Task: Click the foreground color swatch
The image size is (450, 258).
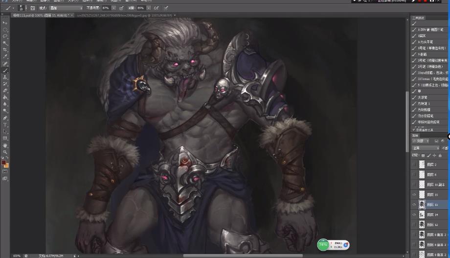Action: click(3, 162)
